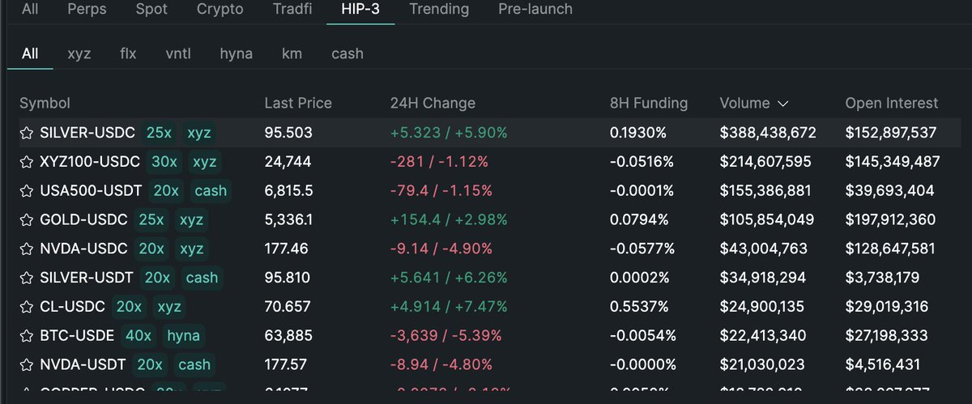Star the SILVER-USDT row

pos(27,278)
